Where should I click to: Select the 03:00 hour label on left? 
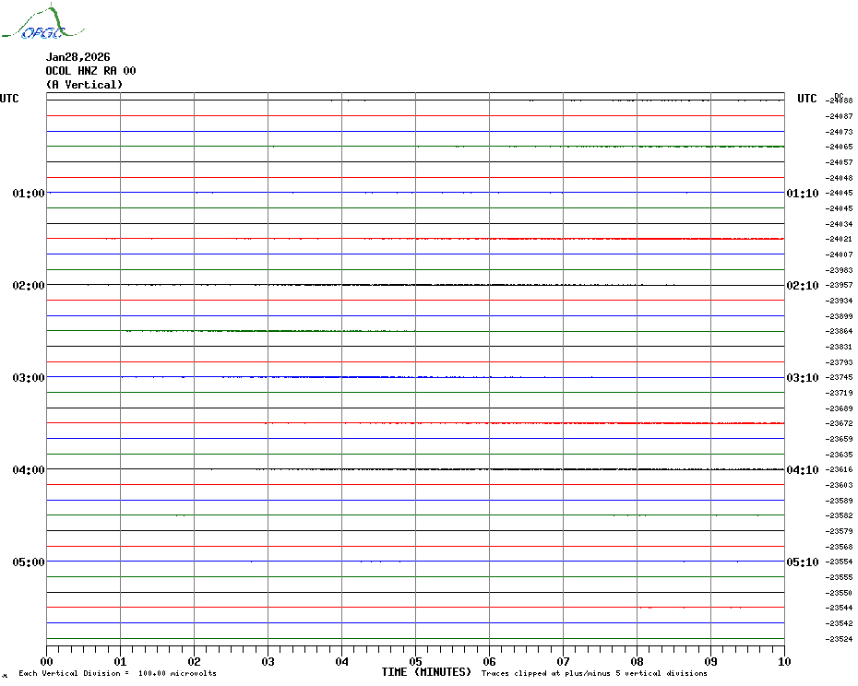[29, 378]
